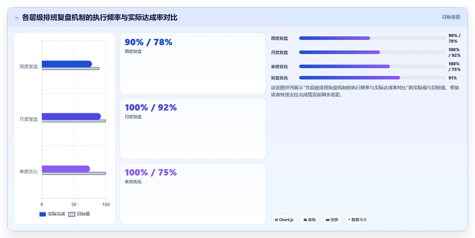Click the 季度优化 progress bar in list
The image size is (475, 238).
pyautogui.click(x=372, y=66)
